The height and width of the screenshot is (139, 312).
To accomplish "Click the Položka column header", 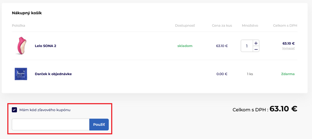I will (18, 26).
